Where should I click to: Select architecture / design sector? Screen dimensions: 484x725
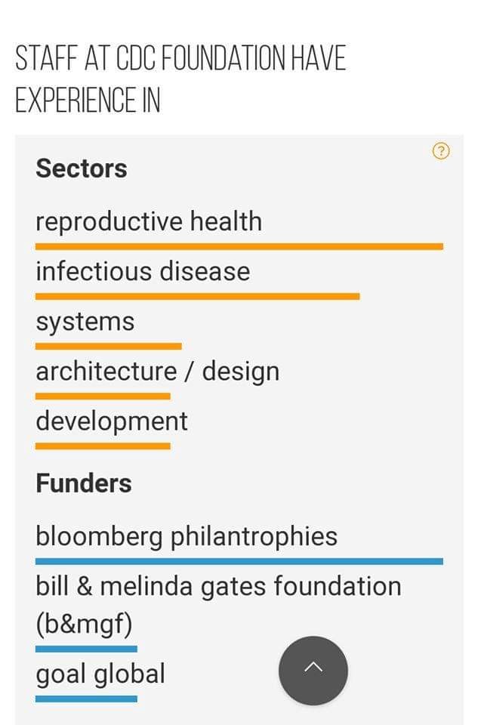158,372
